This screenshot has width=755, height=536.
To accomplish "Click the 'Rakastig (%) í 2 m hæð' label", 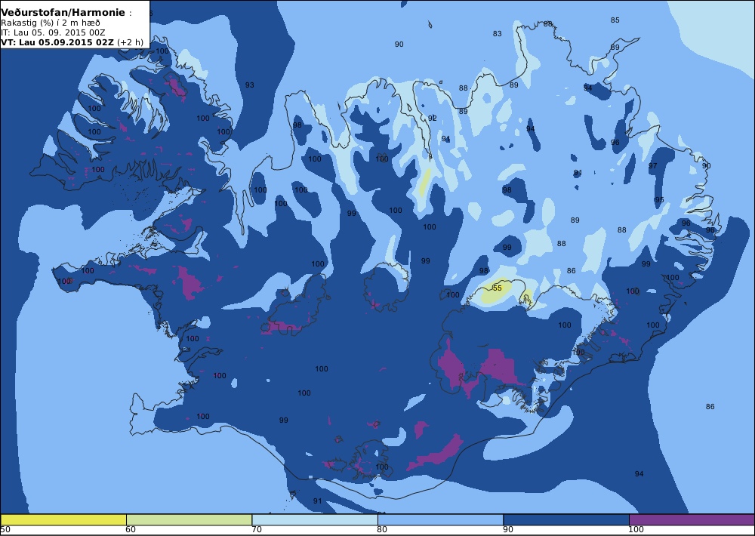I will coord(51,23).
